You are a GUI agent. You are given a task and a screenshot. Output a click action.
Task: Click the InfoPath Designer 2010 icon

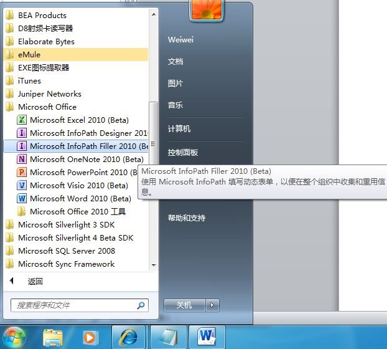(22, 133)
